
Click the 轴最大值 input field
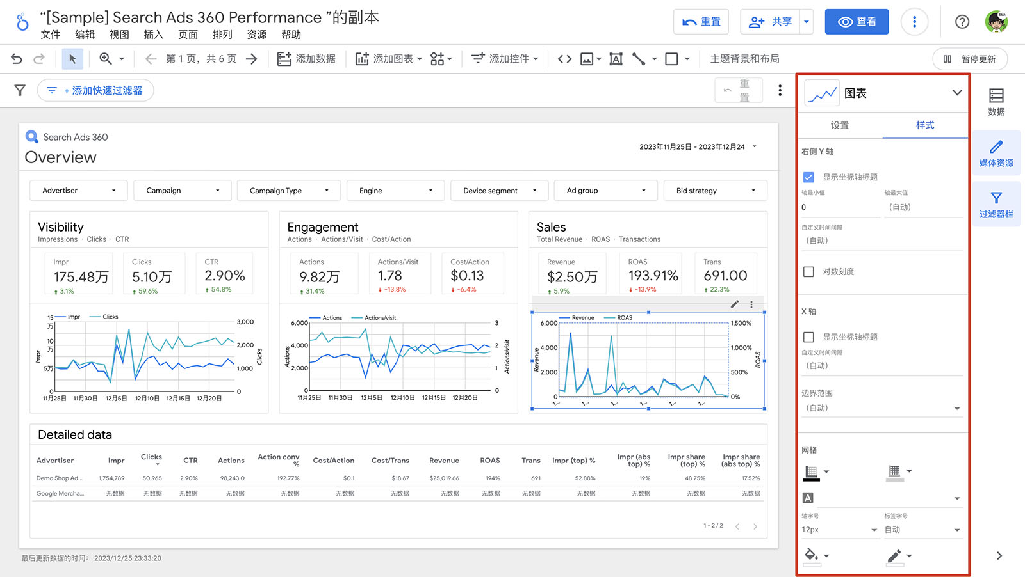pyautogui.click(x=924, y=207)
